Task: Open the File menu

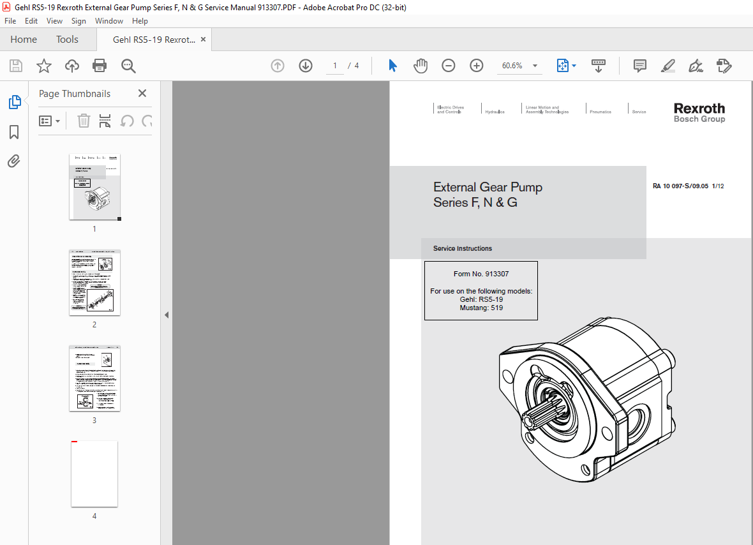Action: [x=10, y=20]
